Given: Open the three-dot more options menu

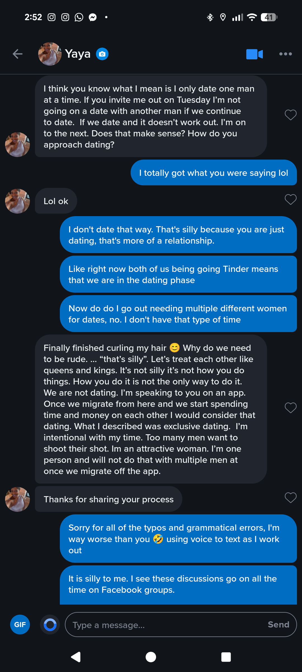Looking at the screenshot, I should click(286, 54).
